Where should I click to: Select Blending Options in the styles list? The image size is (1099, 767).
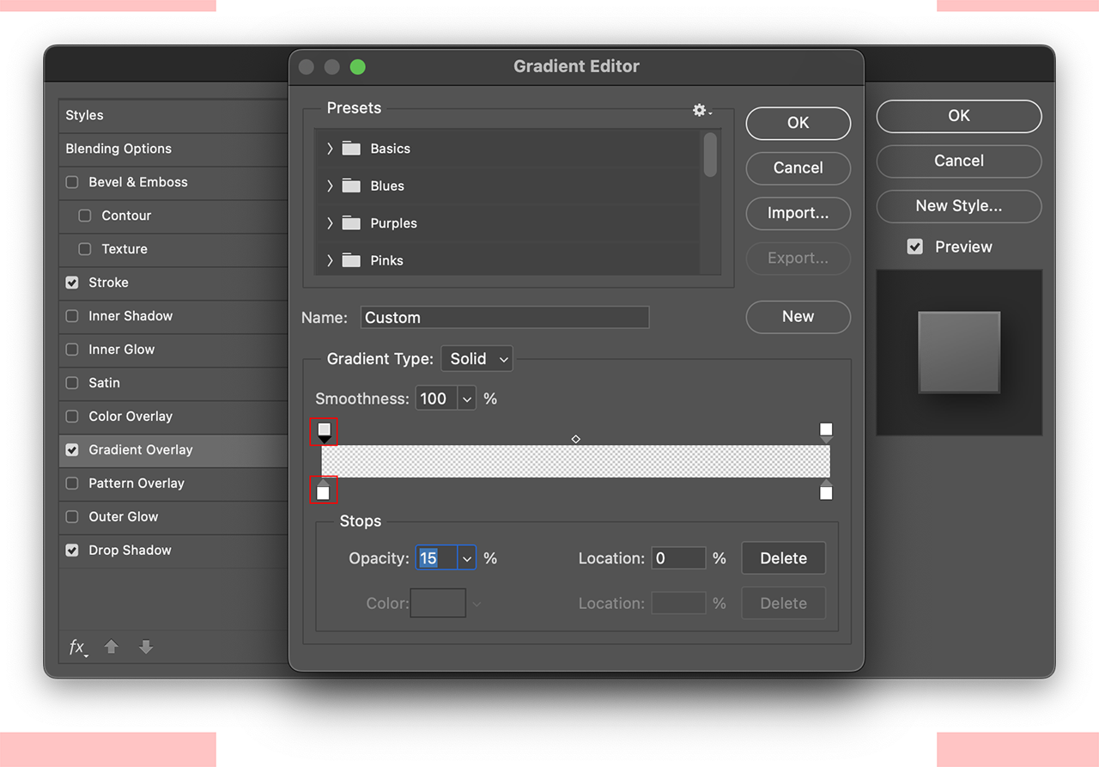[x=173, y=149]
